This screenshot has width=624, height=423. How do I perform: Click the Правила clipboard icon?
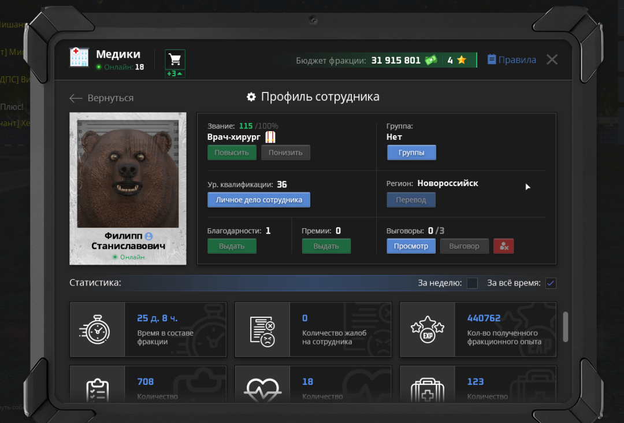click(492, 60)
